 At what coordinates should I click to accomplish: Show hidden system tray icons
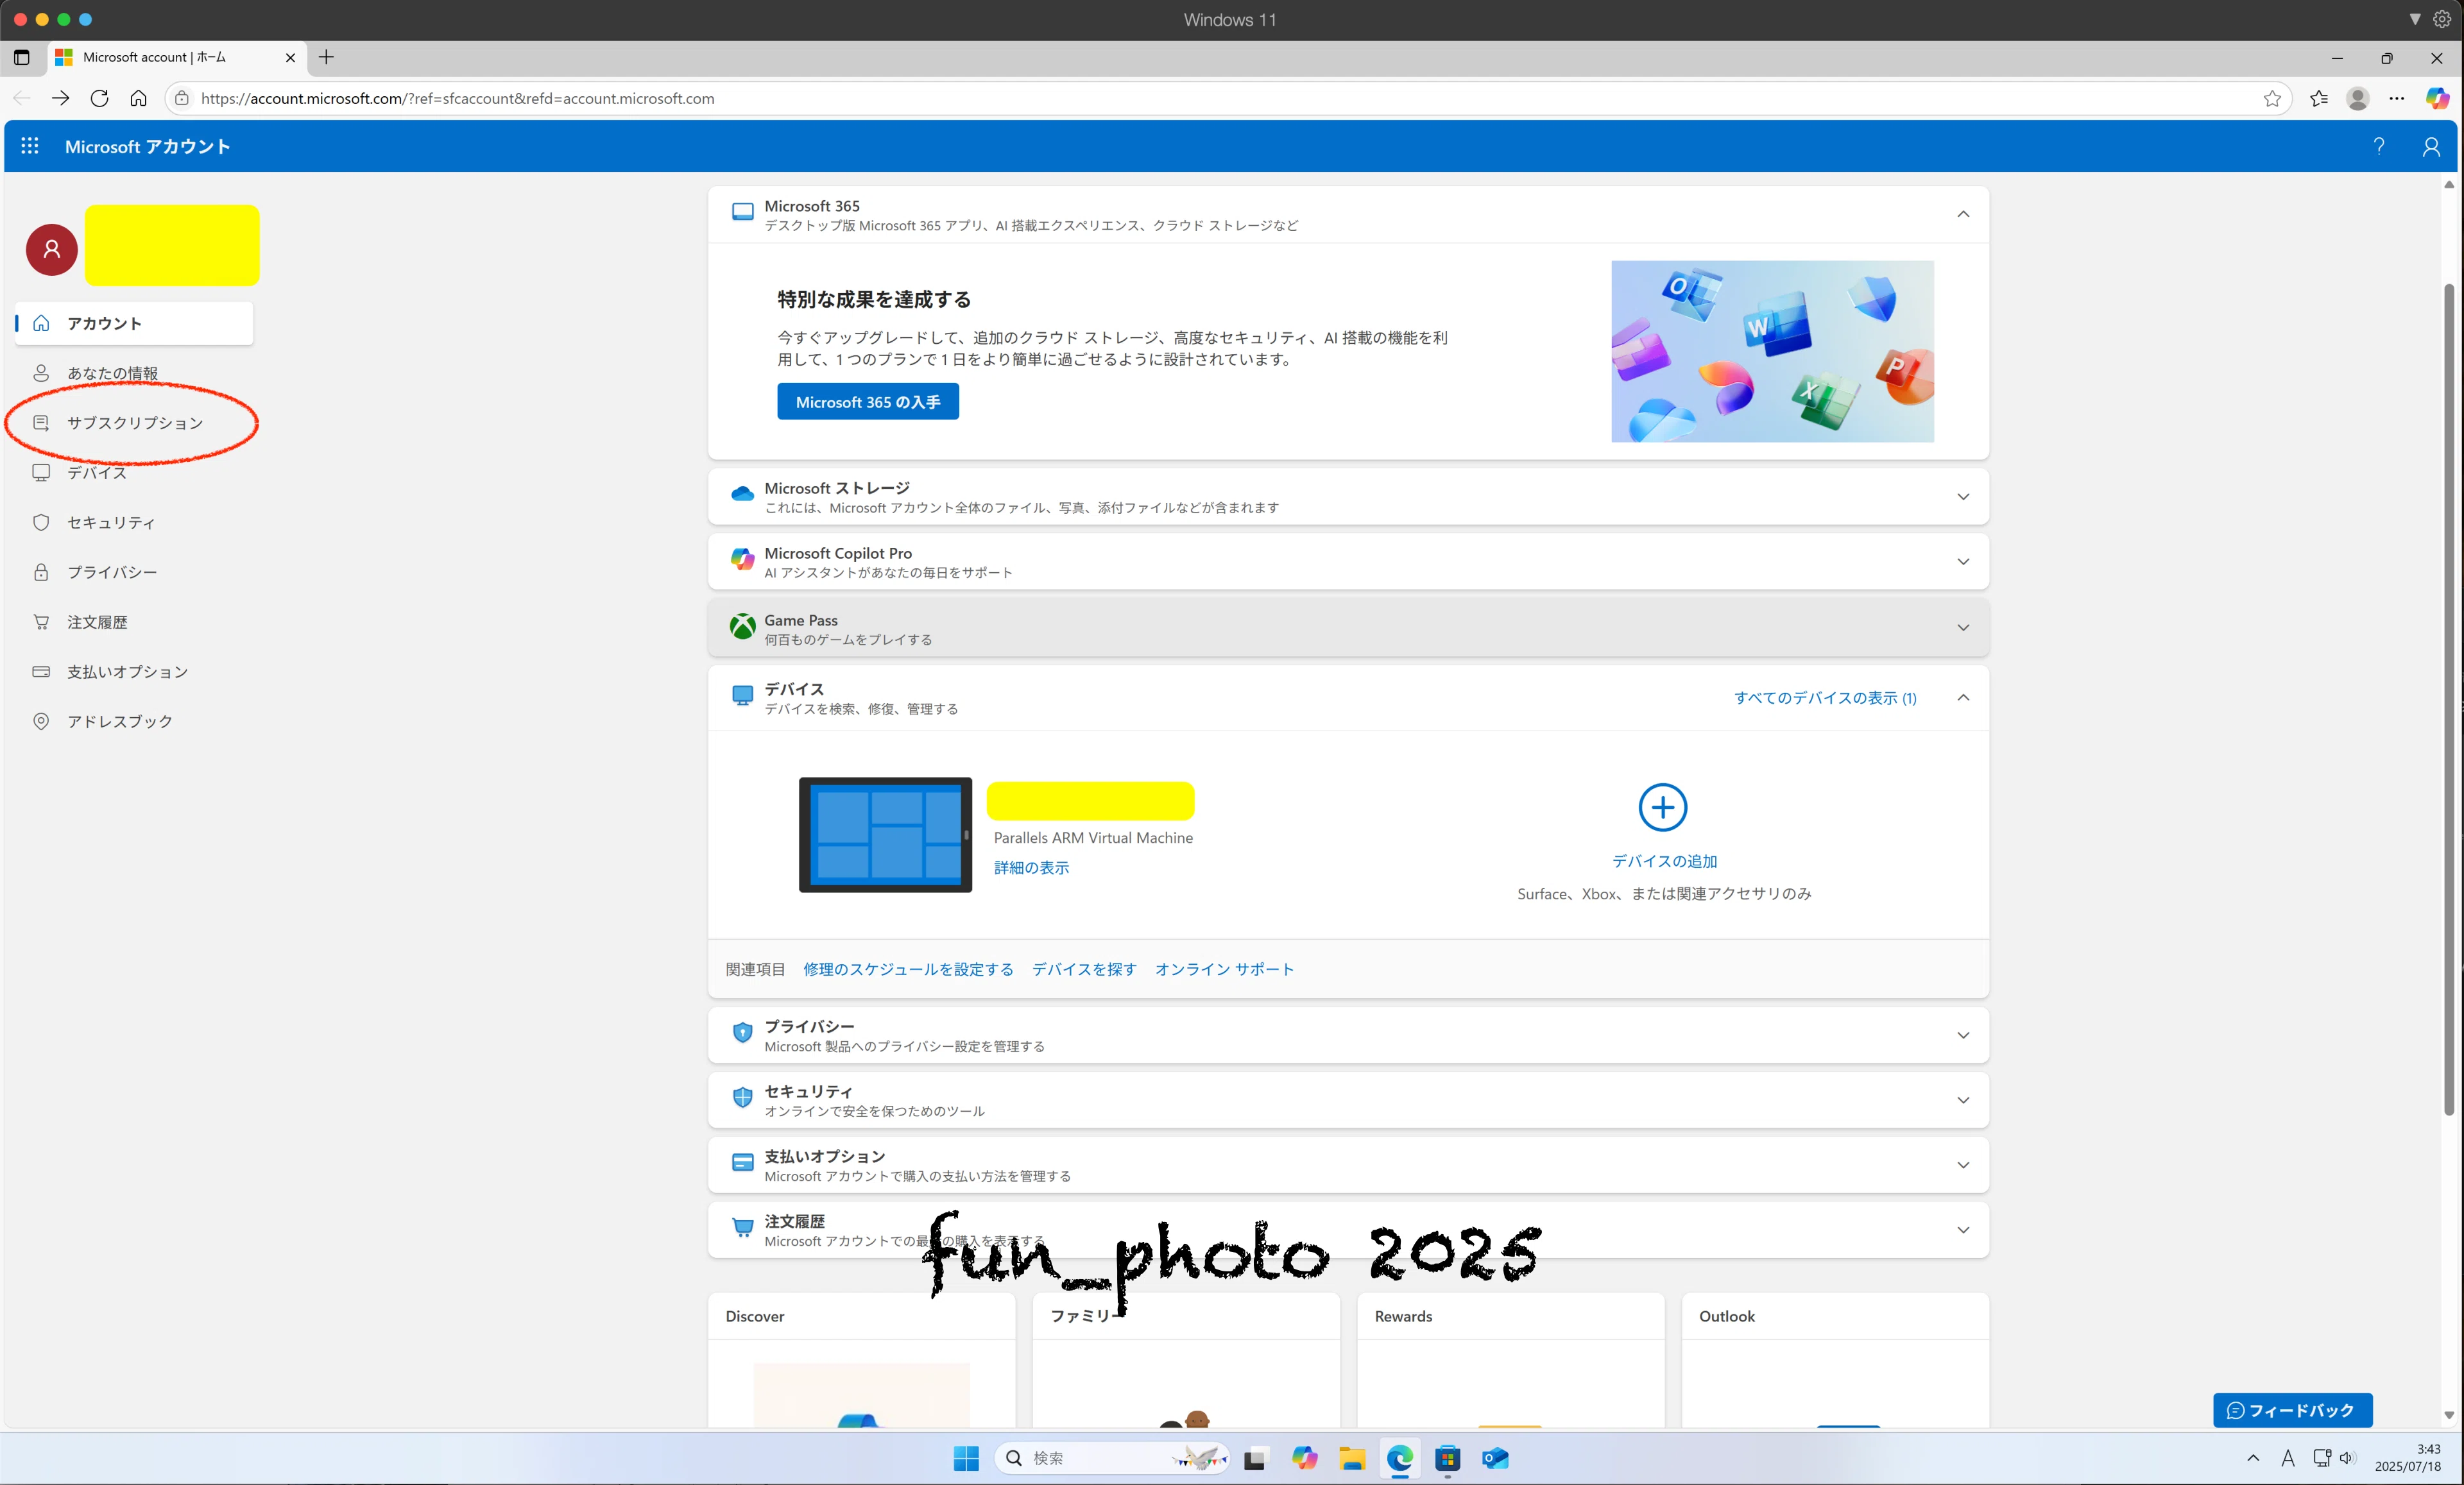2253,1458
